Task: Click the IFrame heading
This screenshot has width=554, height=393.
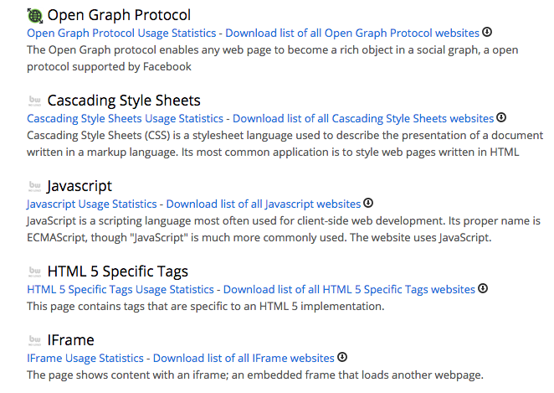Action: click(x=70, y=340)
